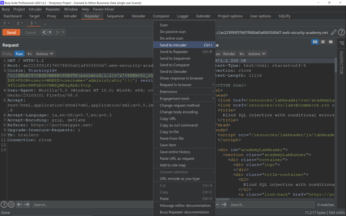Select combined tabbed layout icon

click(x=331, y=42)
